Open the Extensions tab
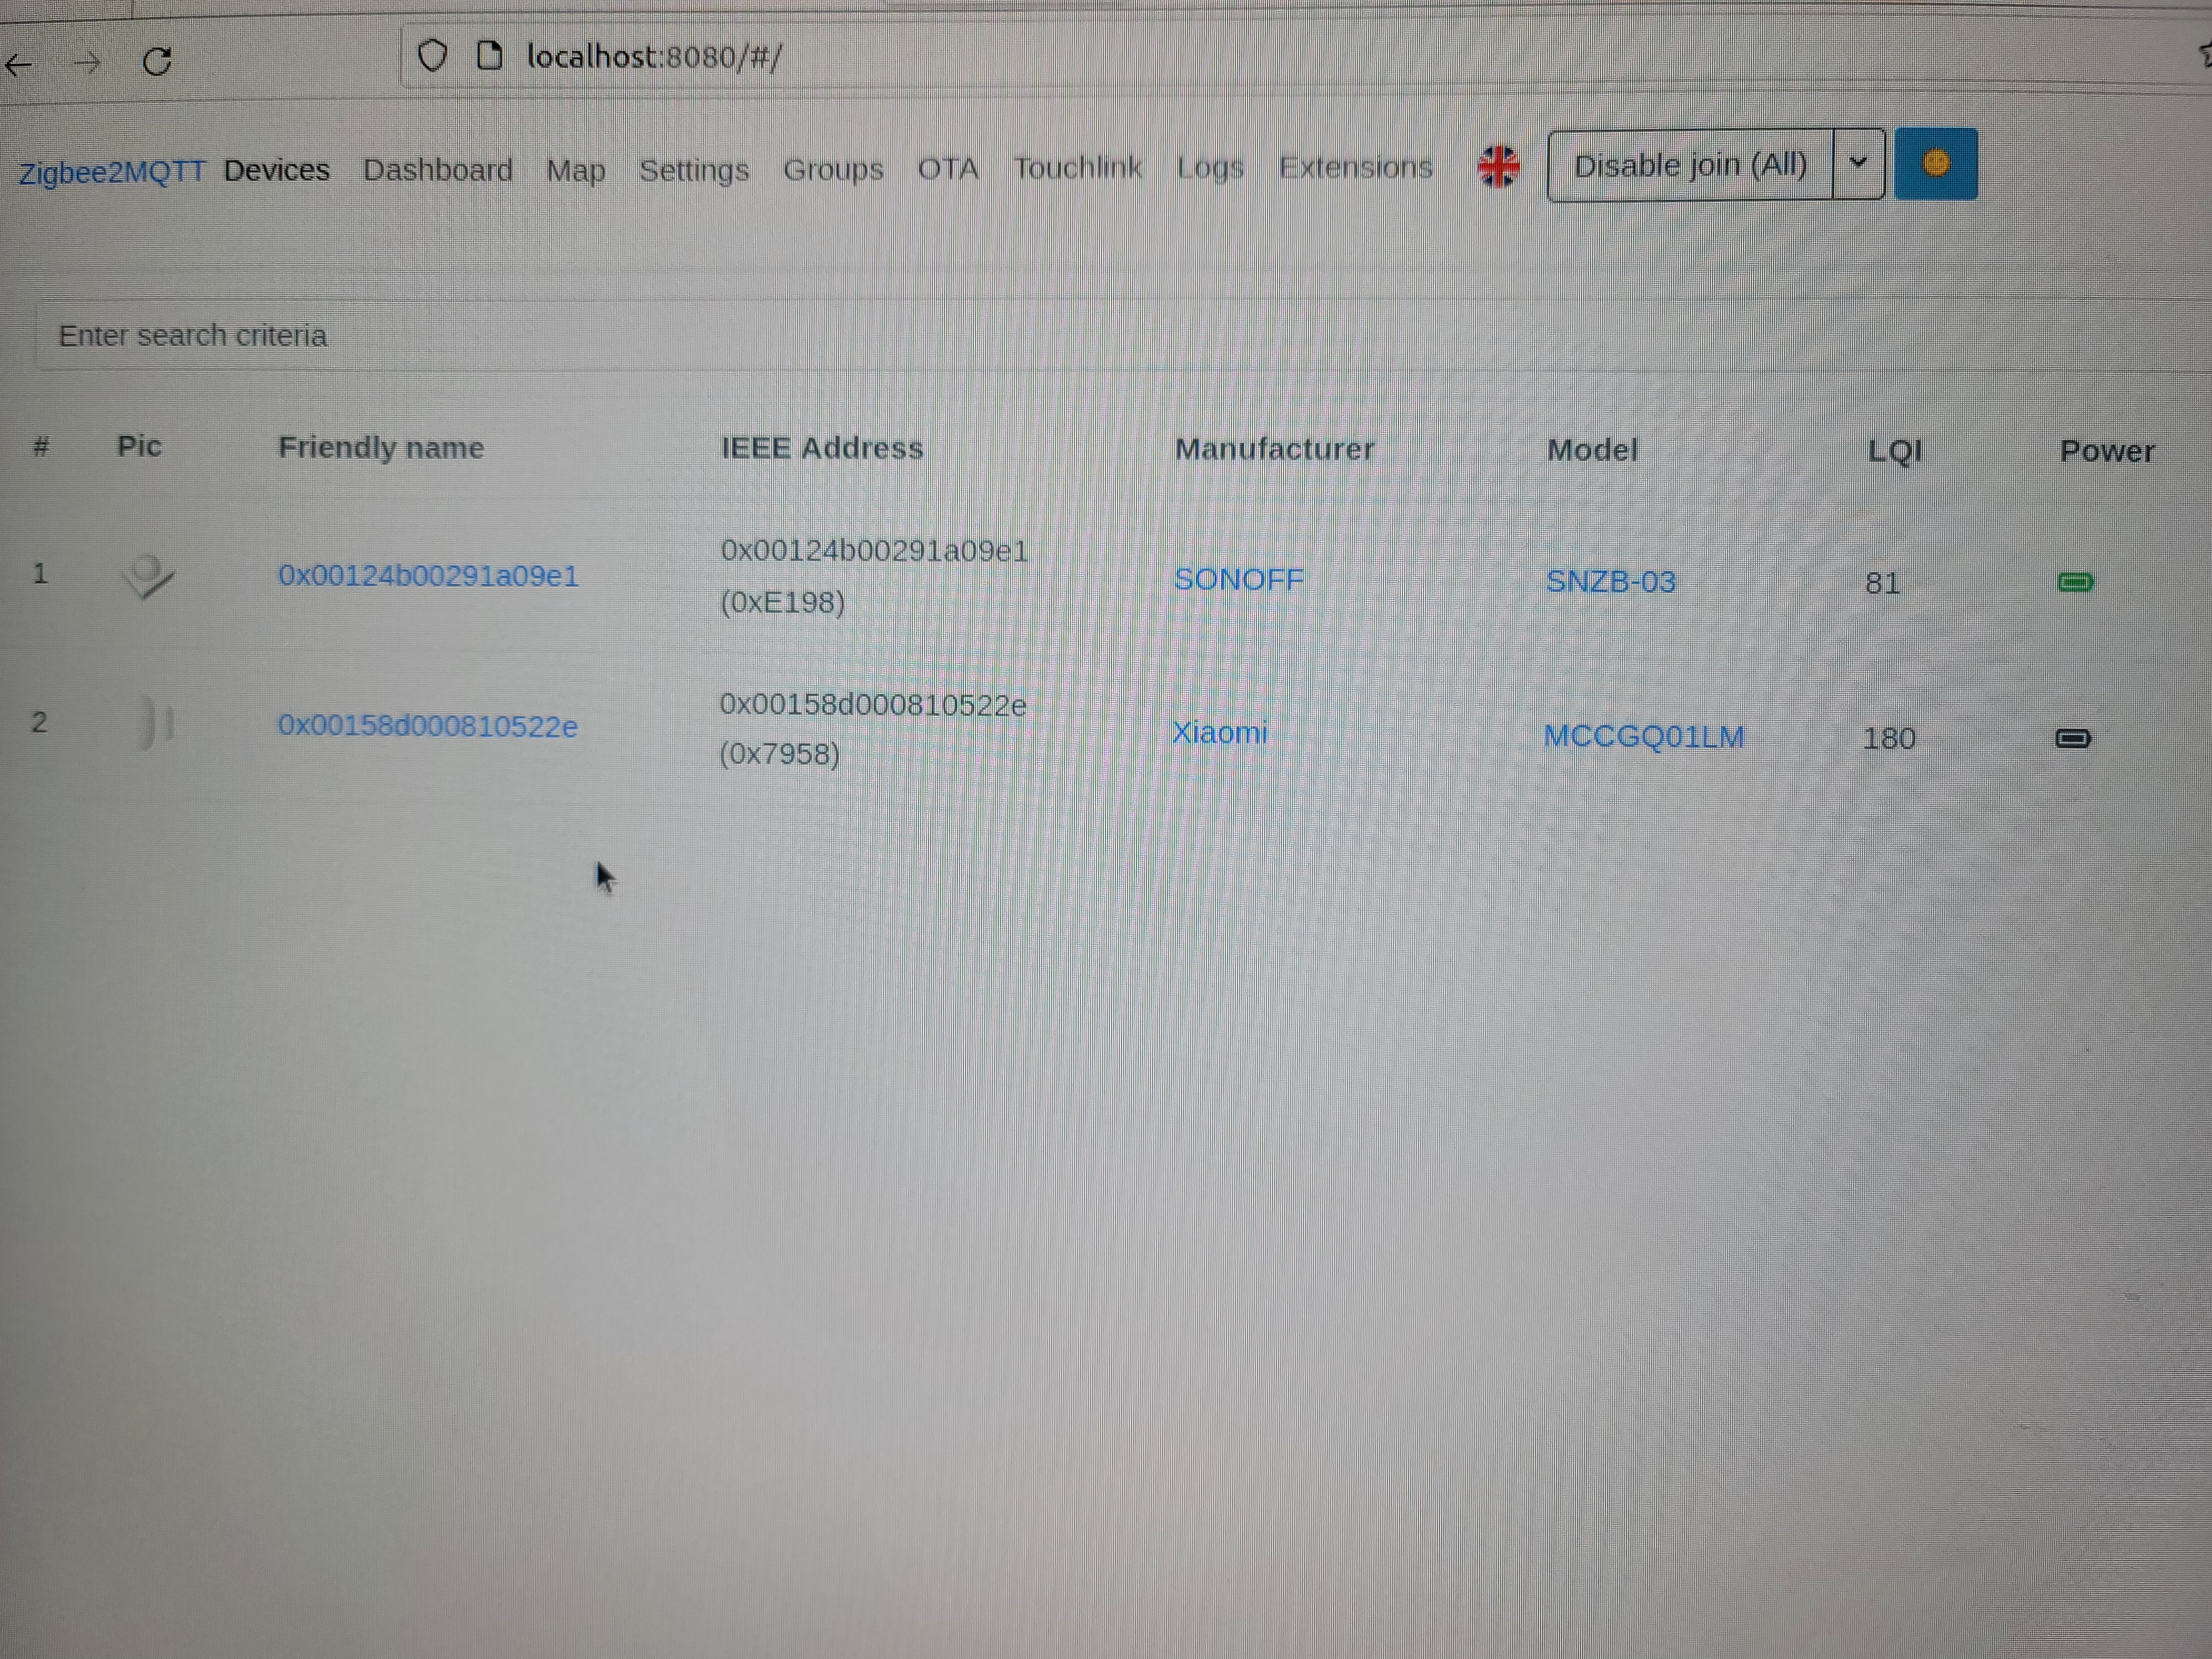 (1356, 167)
